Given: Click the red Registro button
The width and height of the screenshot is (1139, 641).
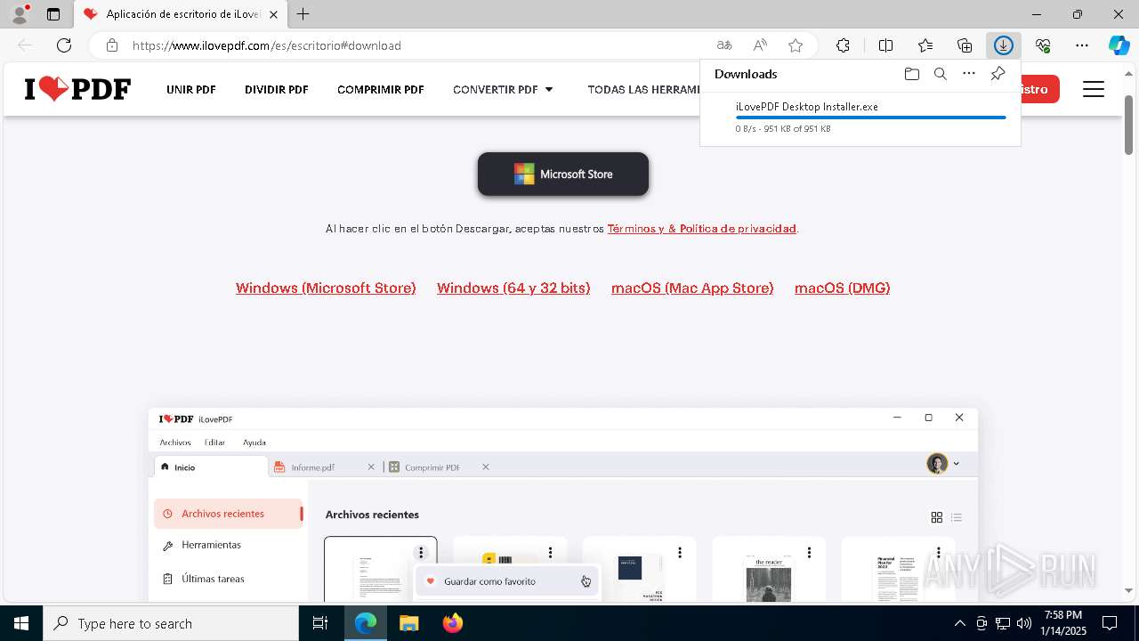Looking at the screenshot, I should click(x=1039, y=89).
